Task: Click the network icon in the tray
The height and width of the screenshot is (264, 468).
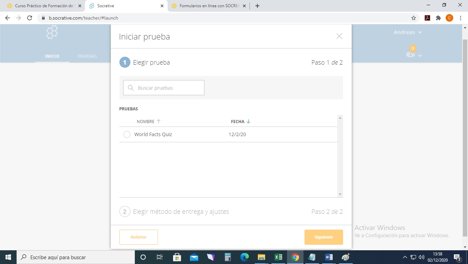Action: [413, 257]
